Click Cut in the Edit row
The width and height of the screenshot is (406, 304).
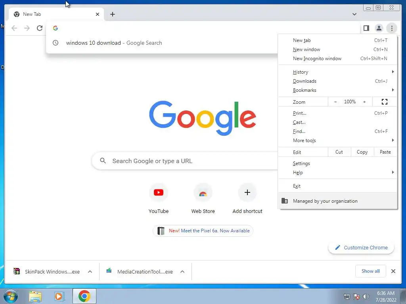point(339,152)
